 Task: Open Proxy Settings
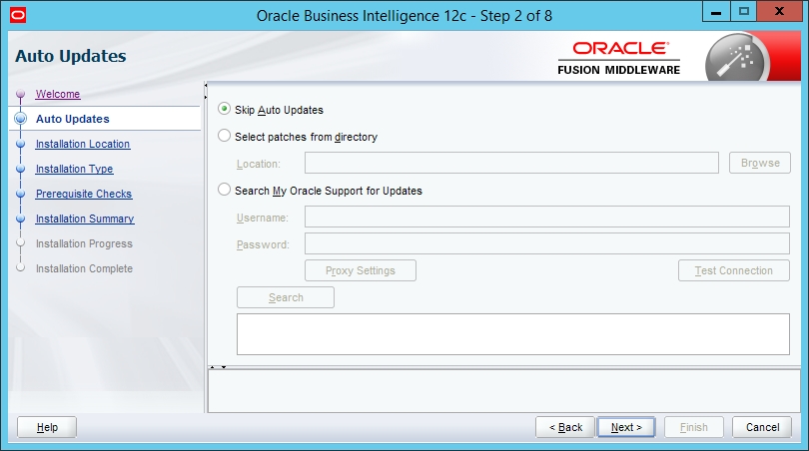coord(361,270)
